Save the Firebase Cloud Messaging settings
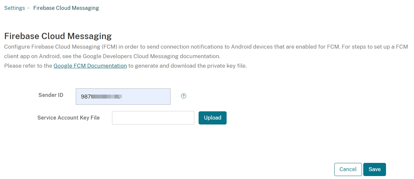This screenshot has width=414, height=179. pos(374,169)
